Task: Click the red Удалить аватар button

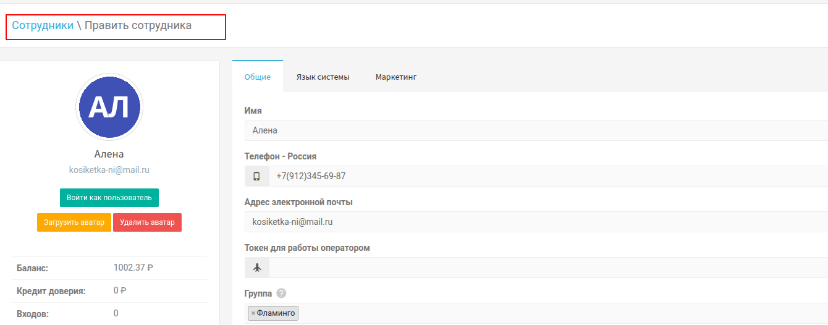Action: 147,222
